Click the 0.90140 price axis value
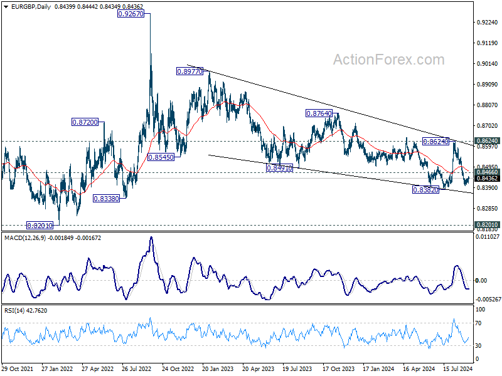Screen dimensions: 502x376 point(488,64)
